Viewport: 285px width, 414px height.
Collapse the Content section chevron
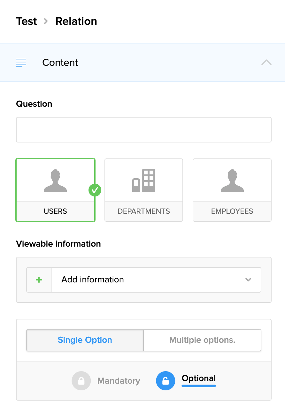tap(266, 63)
